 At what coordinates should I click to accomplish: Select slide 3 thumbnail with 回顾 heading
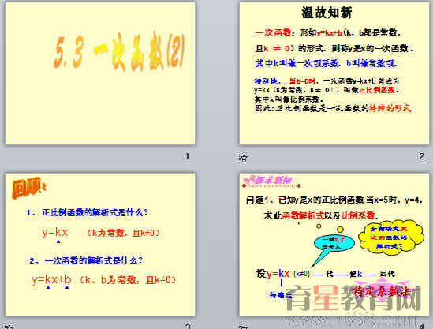[x=100, y=245]
